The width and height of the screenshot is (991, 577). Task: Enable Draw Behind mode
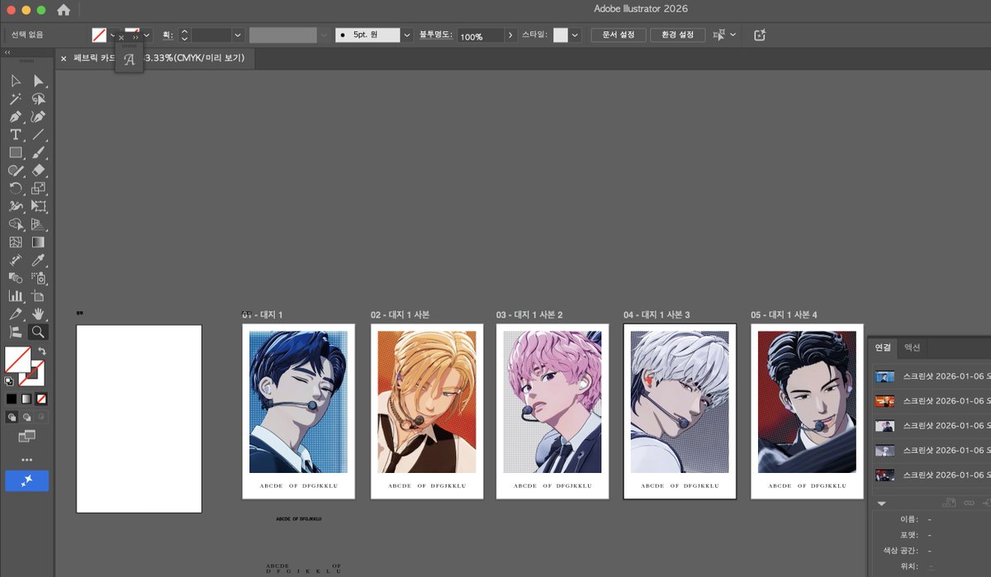(x=26, y=418)
